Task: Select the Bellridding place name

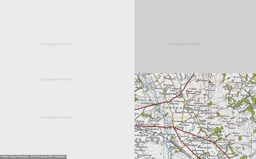Action: (202, 80)
